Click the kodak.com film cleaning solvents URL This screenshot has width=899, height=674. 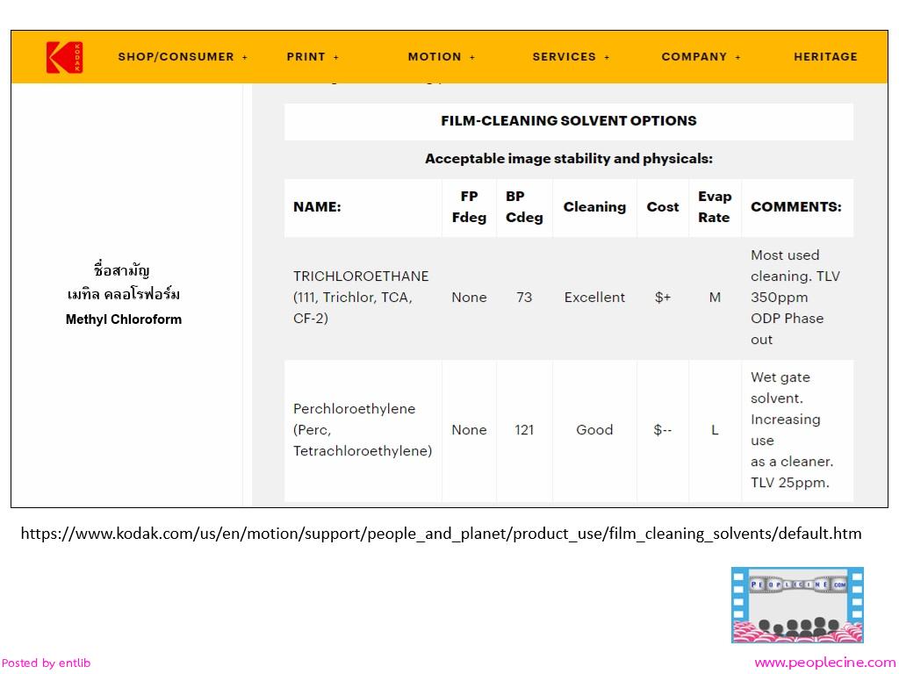(x=441, y=534)
